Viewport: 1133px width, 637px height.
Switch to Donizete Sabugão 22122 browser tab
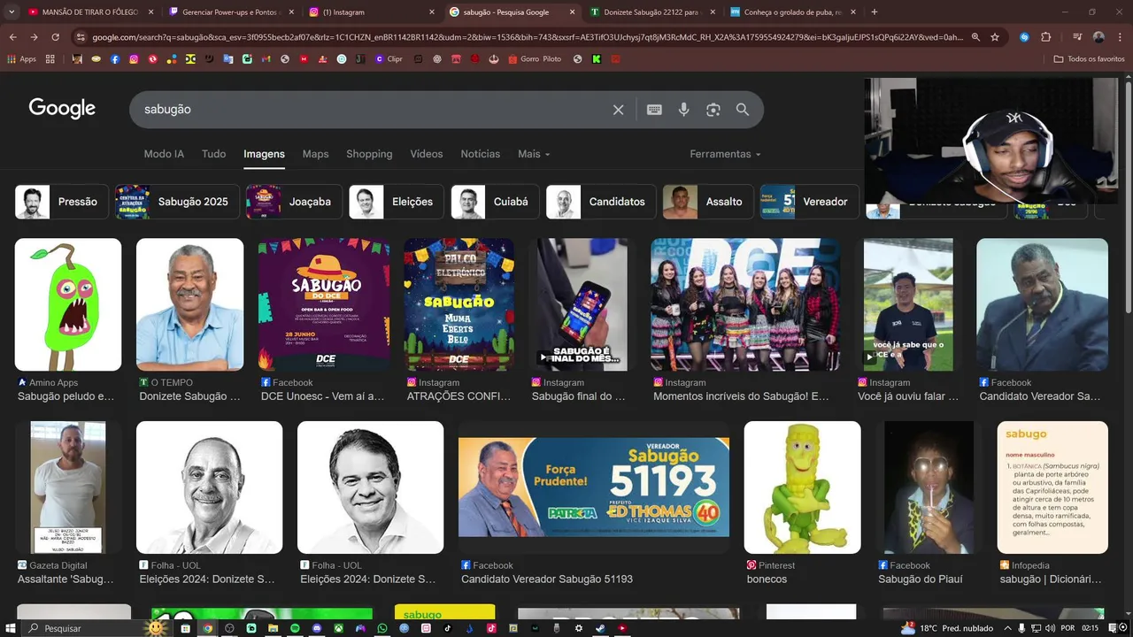click(x=651, y=12)
